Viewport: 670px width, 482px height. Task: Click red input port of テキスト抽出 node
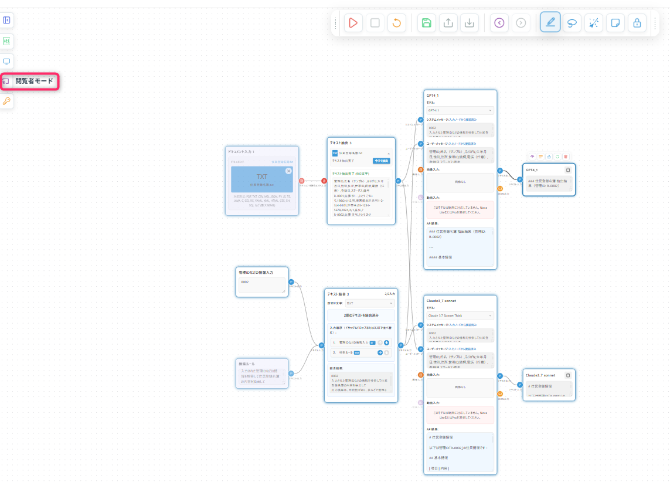[324, 181]
